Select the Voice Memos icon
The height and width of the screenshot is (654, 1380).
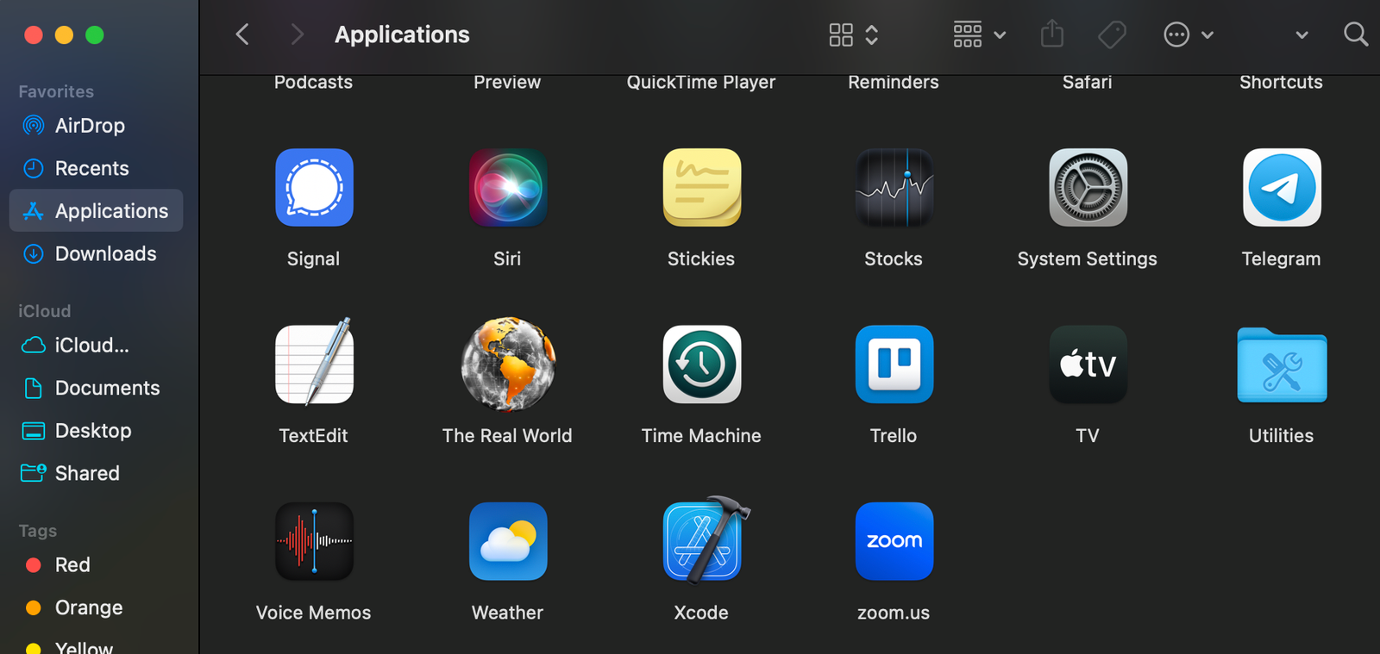(314, 541)
